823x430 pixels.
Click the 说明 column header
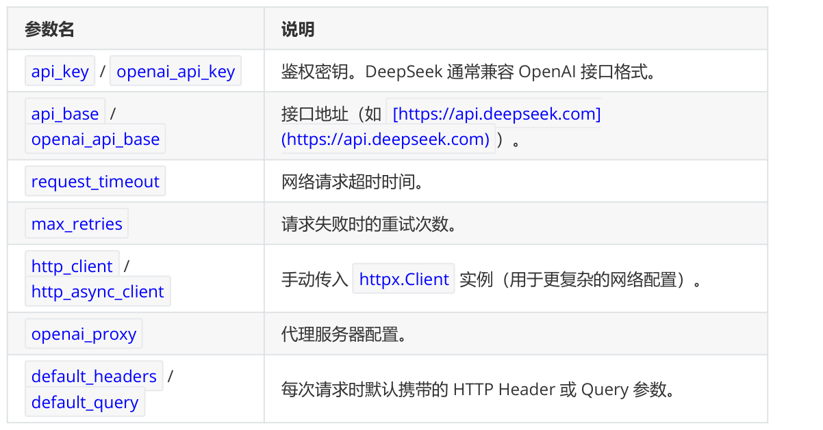click(x=298, y=29)
